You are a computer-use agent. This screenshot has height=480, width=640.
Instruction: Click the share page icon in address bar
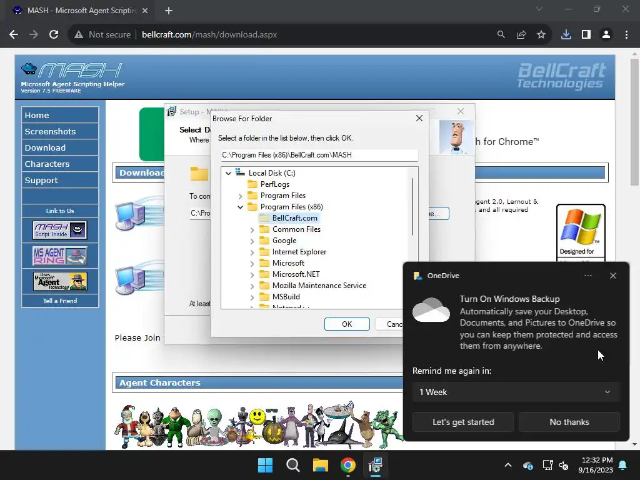(x=521, y=35)
